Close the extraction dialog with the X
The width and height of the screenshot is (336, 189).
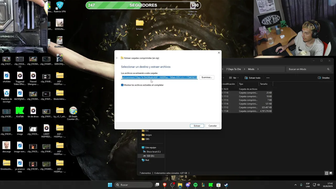pyautogui.click(x=219, y=53)
